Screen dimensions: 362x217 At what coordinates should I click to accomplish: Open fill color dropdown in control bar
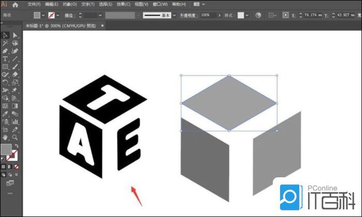coord(43,15)
